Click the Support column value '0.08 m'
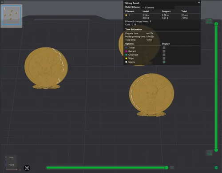Image resolution: width=222 pixels, height=173 pixels. tap(165, 15)
